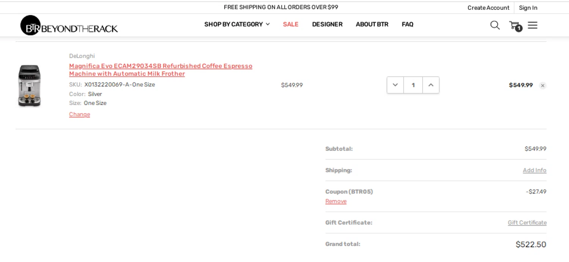Remove the BTR05 coupon
Viewport: 569px width, 262px height.
point(336,201)
